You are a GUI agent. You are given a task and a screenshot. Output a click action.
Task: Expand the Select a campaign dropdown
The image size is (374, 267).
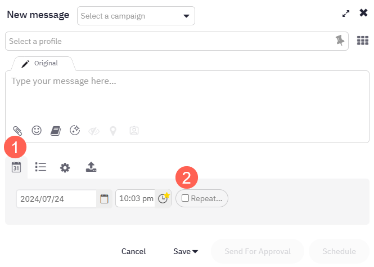coord(136,16)
